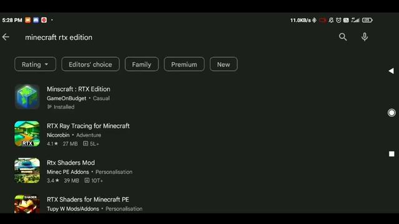Tap the muted bell status icon

[331, 20]
